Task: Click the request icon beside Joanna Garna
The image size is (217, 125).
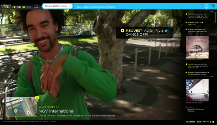Action: (x=186, y=29)
